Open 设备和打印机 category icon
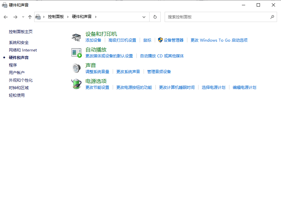This screenshot has width=281, height=202. (76, 37)
